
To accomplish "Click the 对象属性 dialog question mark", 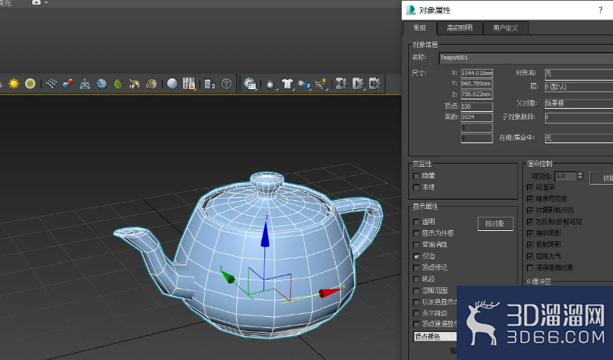I will pos(600,10).
